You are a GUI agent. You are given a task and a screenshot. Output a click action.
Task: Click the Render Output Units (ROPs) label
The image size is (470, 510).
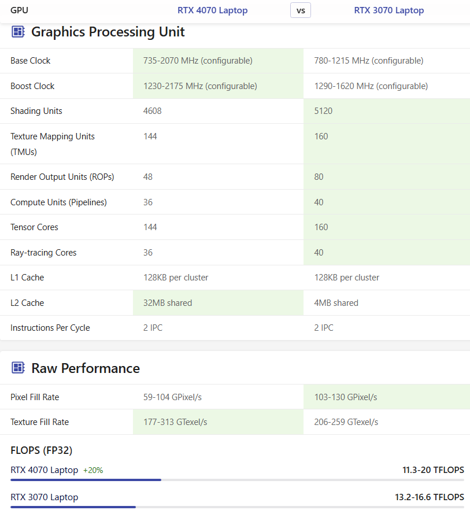pos(62,177)
